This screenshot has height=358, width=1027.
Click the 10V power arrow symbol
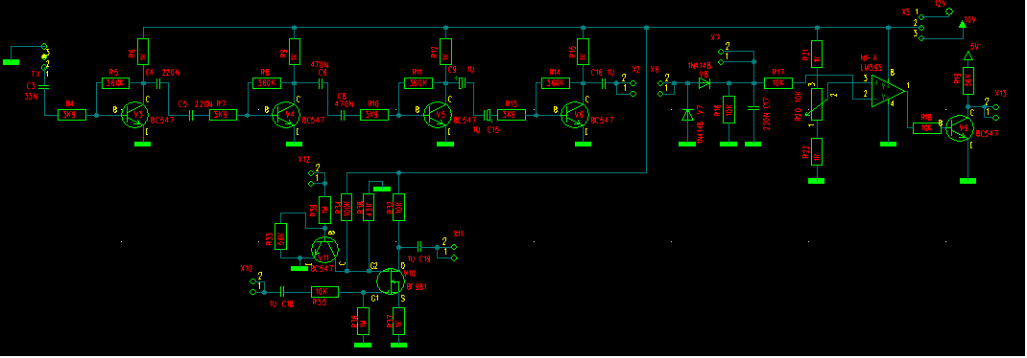[962, 24]
